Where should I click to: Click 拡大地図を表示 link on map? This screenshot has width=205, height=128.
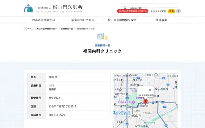[146, 95]
